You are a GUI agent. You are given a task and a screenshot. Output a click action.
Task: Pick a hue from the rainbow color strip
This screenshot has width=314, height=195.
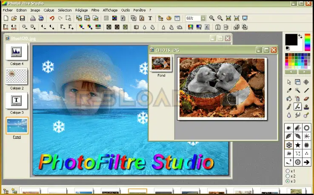[x=307, y=42]
